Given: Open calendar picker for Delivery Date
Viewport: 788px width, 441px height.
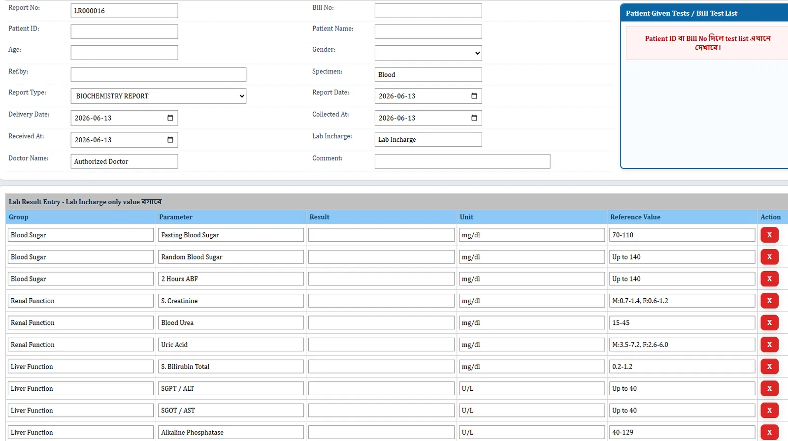Looking at the screenshot, I should [170, 118].
